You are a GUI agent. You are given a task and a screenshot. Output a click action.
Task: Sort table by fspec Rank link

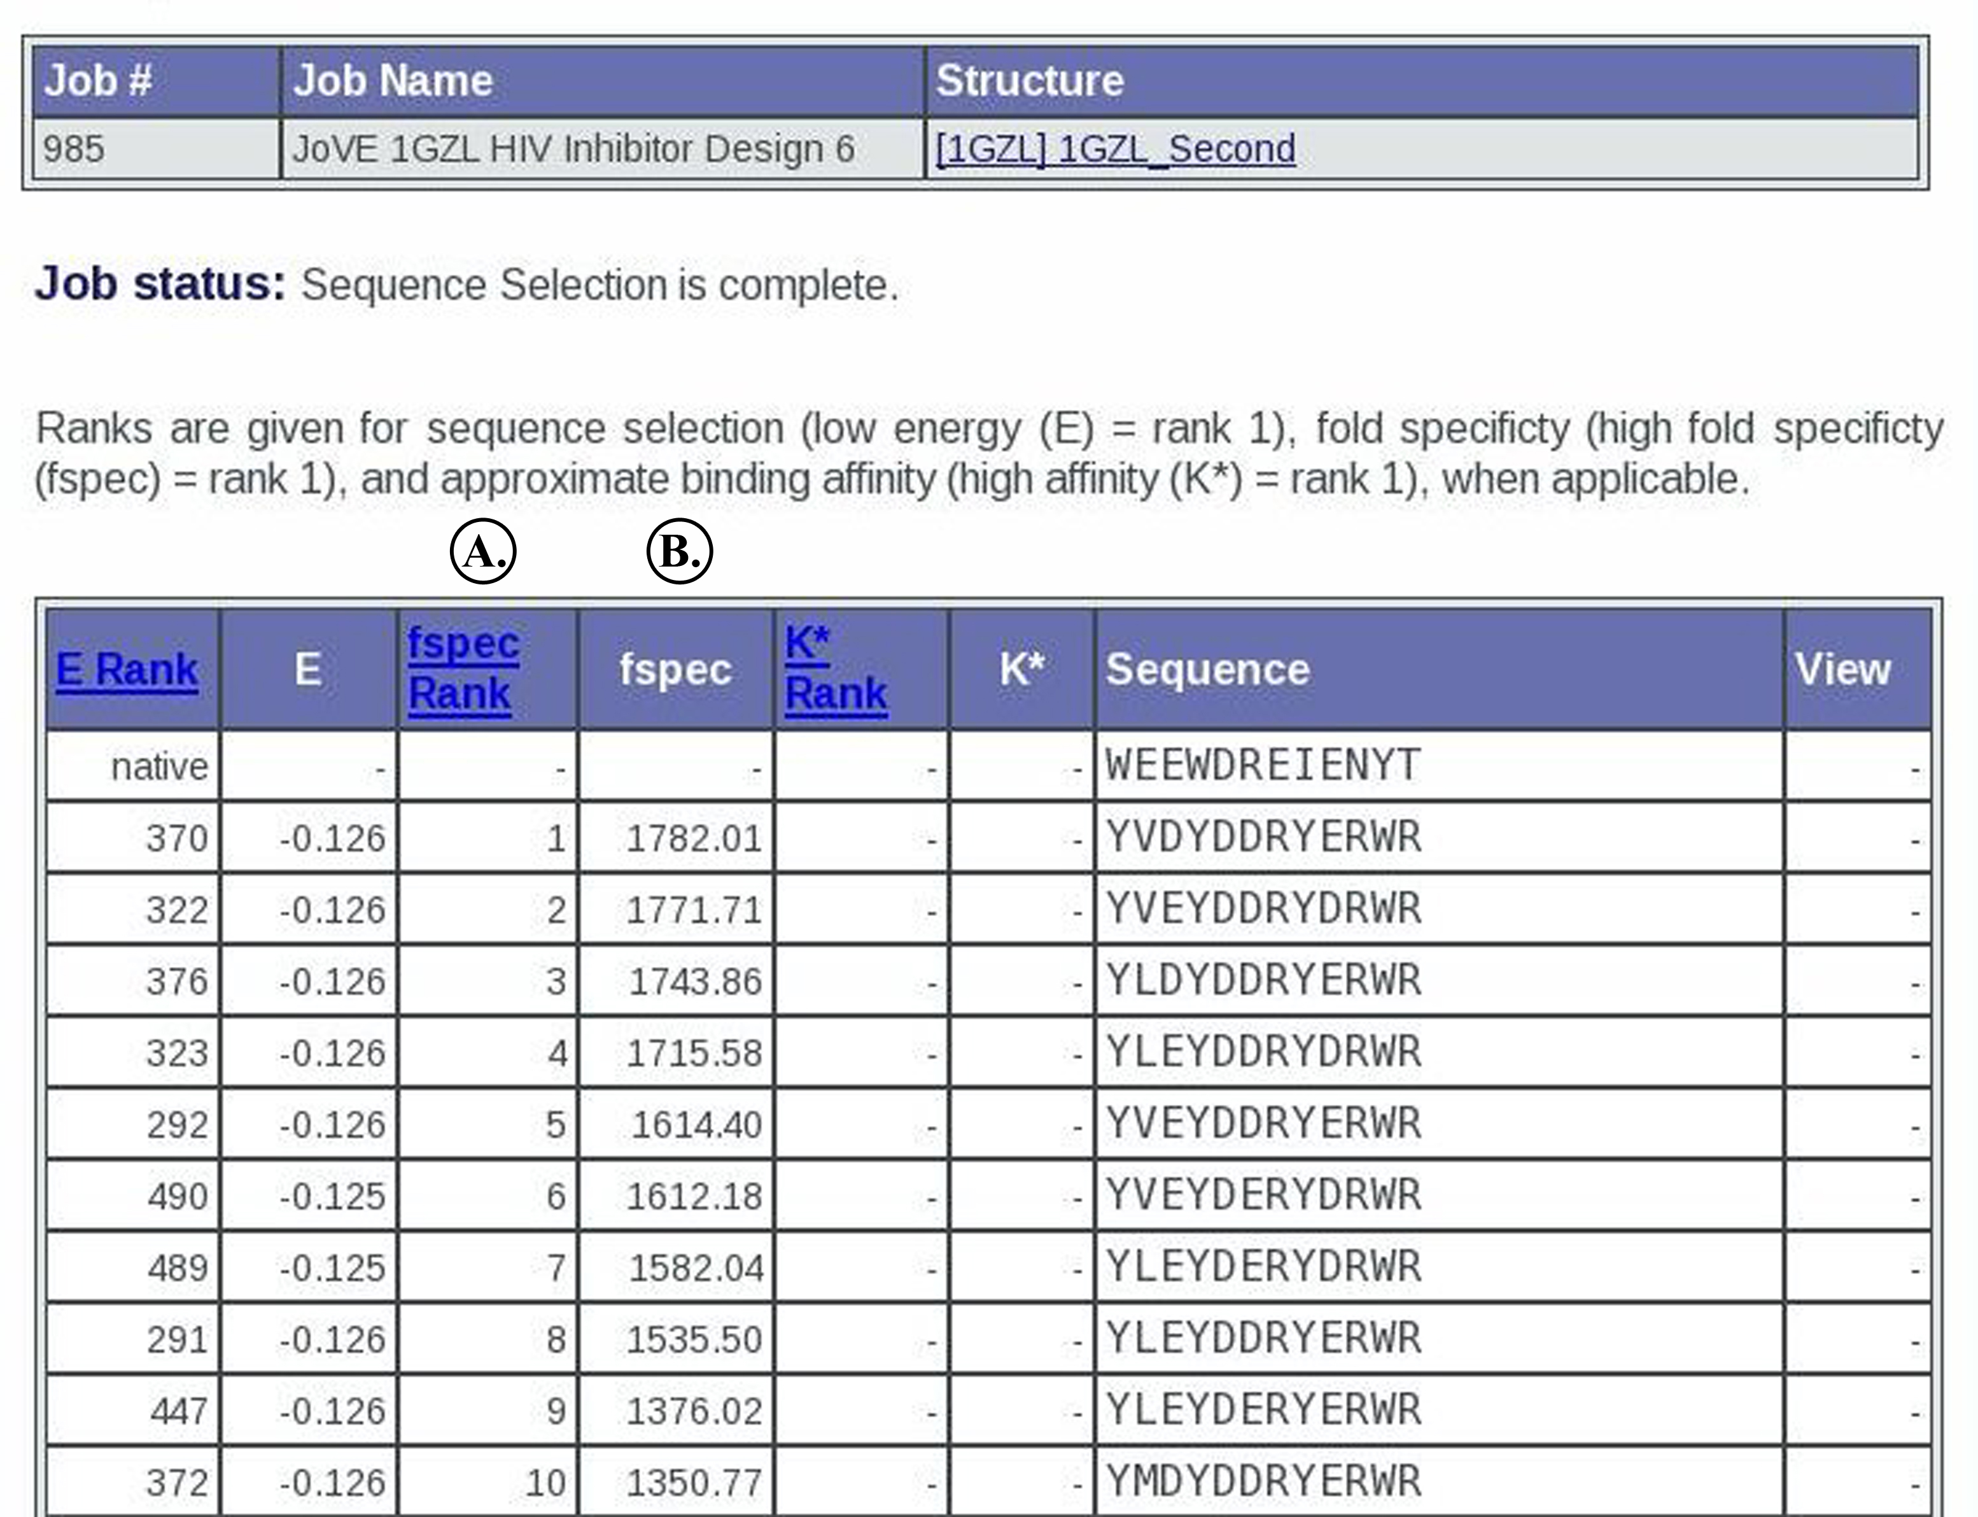coord(463,668)
